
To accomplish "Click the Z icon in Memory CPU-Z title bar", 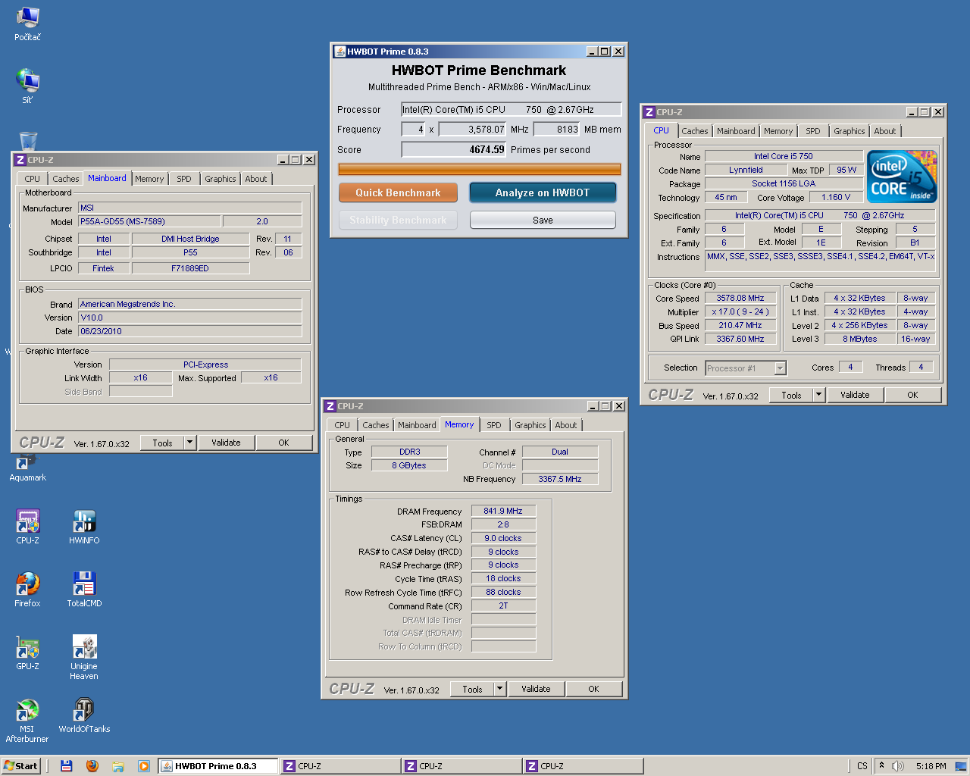I will point(330,406).
